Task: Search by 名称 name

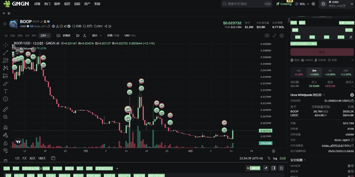Action: (77, 26)
